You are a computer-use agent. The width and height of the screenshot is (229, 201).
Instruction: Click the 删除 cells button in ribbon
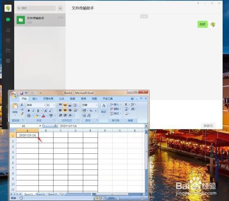[115, 109]
